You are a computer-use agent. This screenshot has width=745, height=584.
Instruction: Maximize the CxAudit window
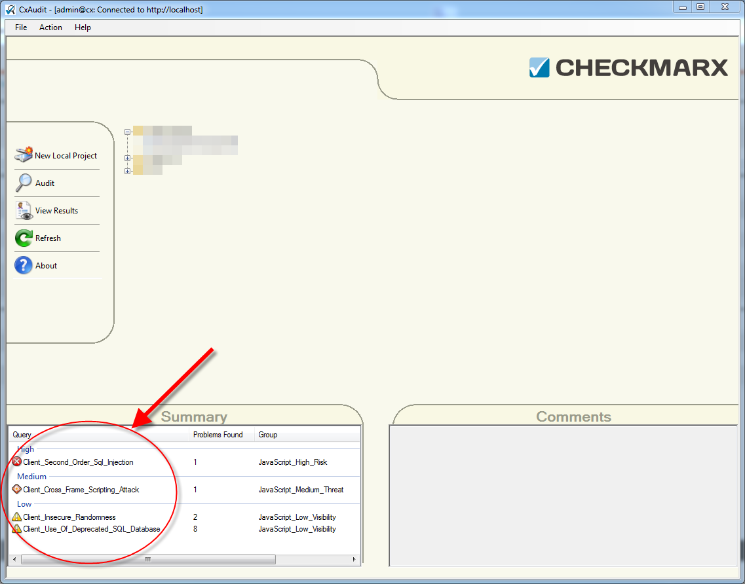coord(700,7)
